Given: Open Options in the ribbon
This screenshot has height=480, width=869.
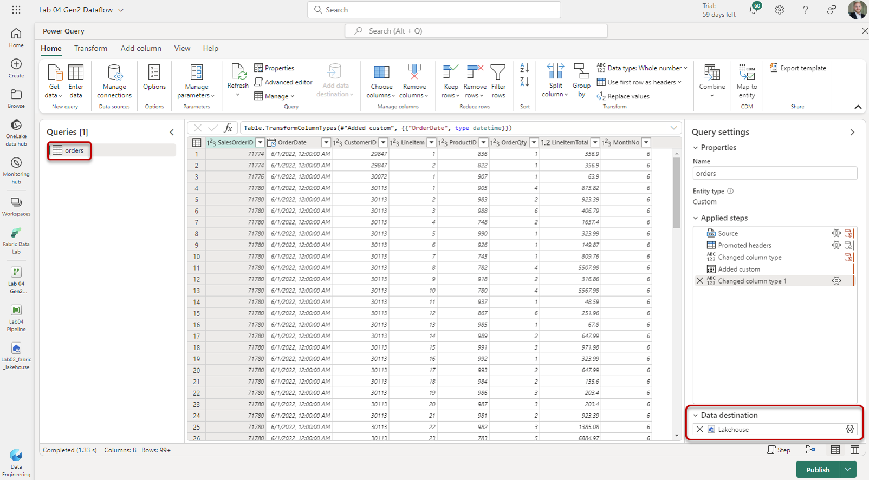Looking at the screenshot, I should click(154, 77).
